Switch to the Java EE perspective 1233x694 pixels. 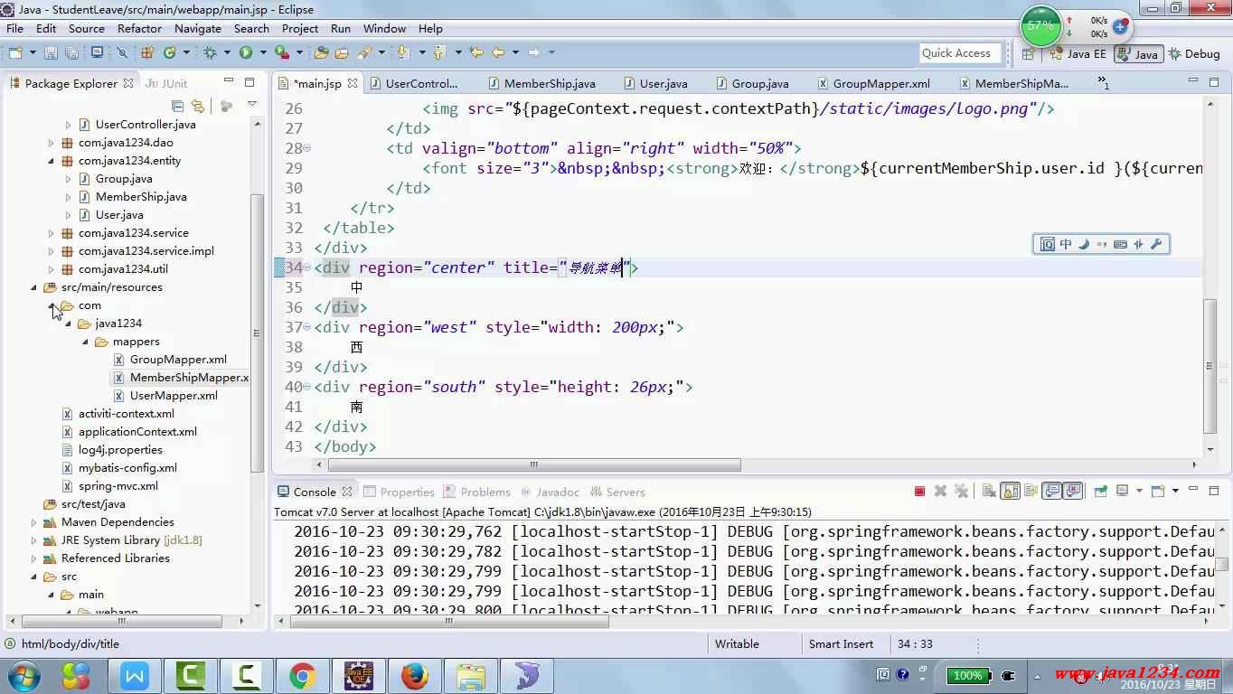(1078, 54)
